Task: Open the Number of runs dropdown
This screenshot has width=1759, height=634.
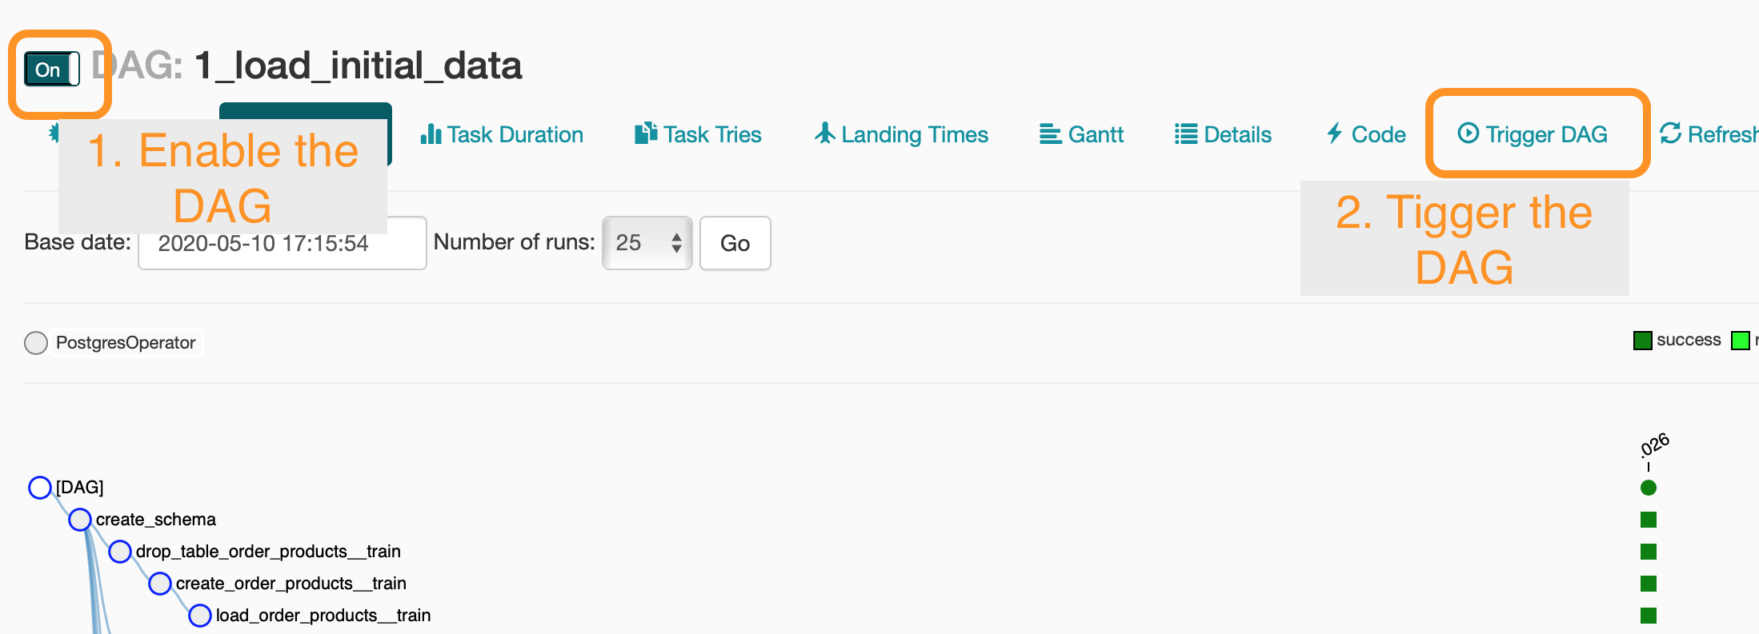Action: point(646,243)
